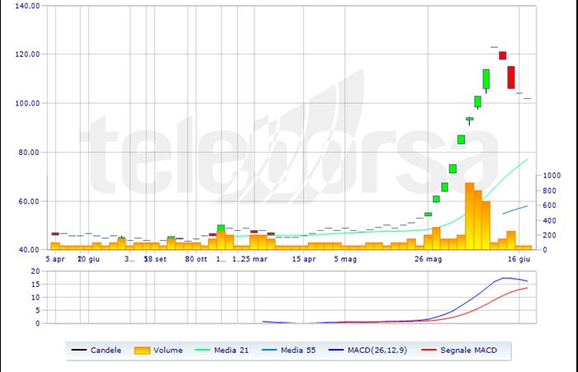This screenshot has height=372, width=578.
Task: Click the 5 mag date label
Action: point(345,259)
